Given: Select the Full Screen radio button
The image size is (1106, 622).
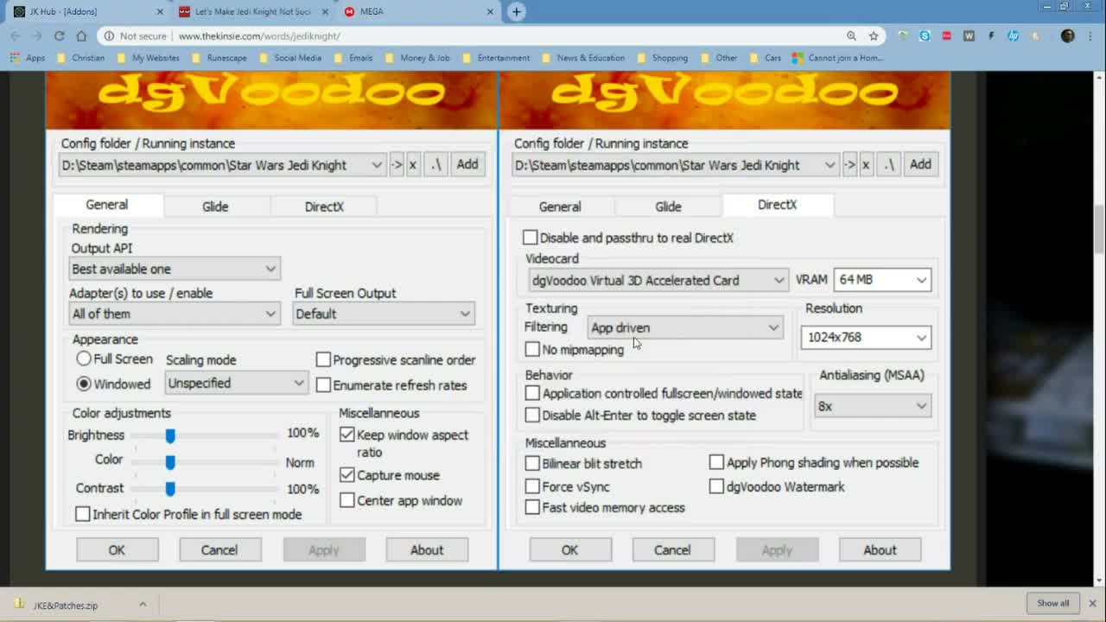Looking at the screenshot, I should [84, 359].
